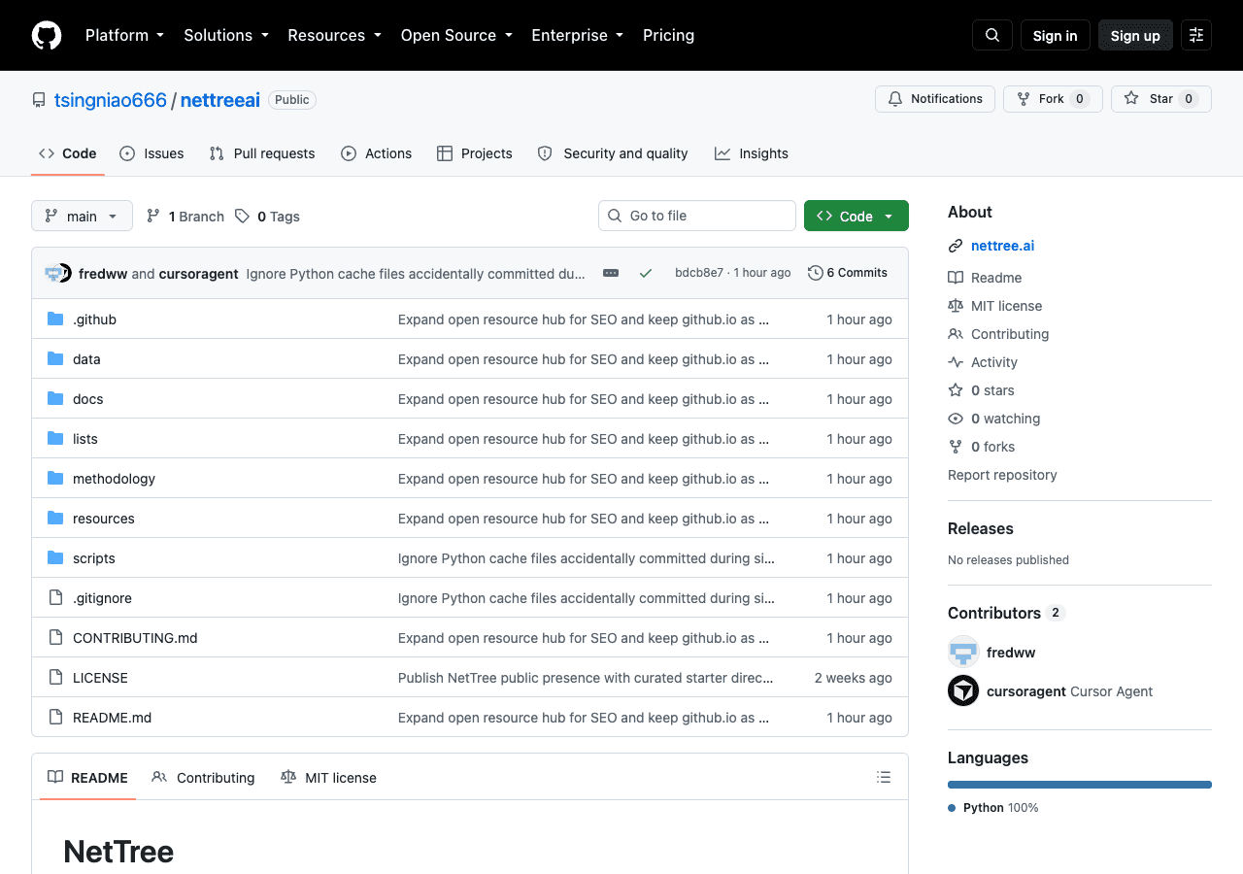View the 6 Commits history
1243x874 pixels.
848,273
